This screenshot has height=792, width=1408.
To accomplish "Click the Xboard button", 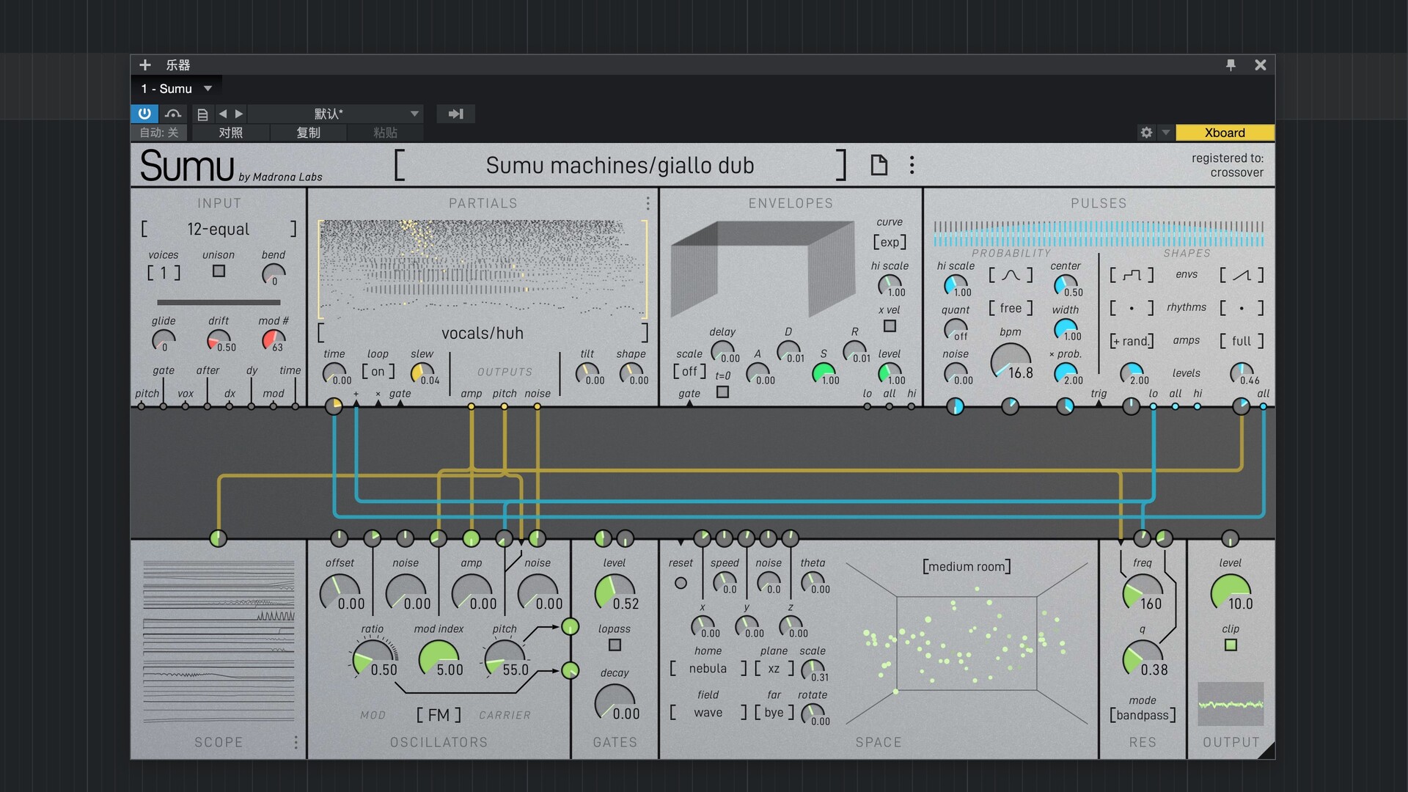I will point(1225,133).
